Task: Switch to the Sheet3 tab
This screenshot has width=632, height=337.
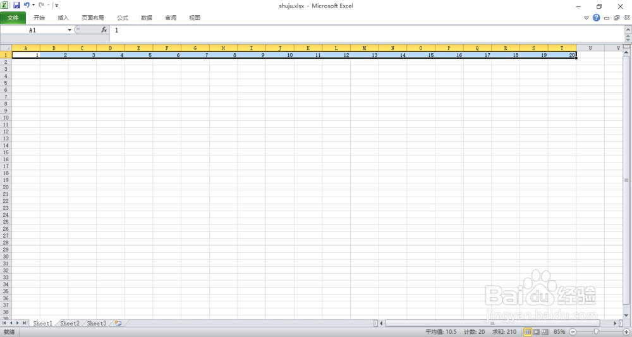Action: tap(97, 323)
